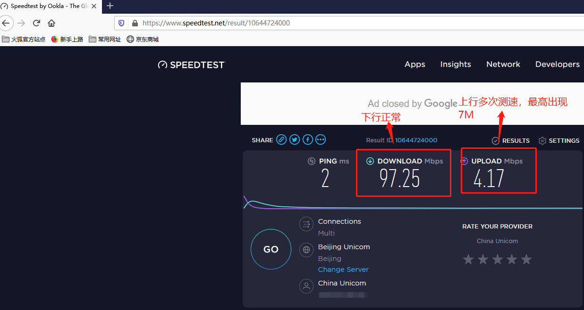Open the RESULTS page

point(510,140)
